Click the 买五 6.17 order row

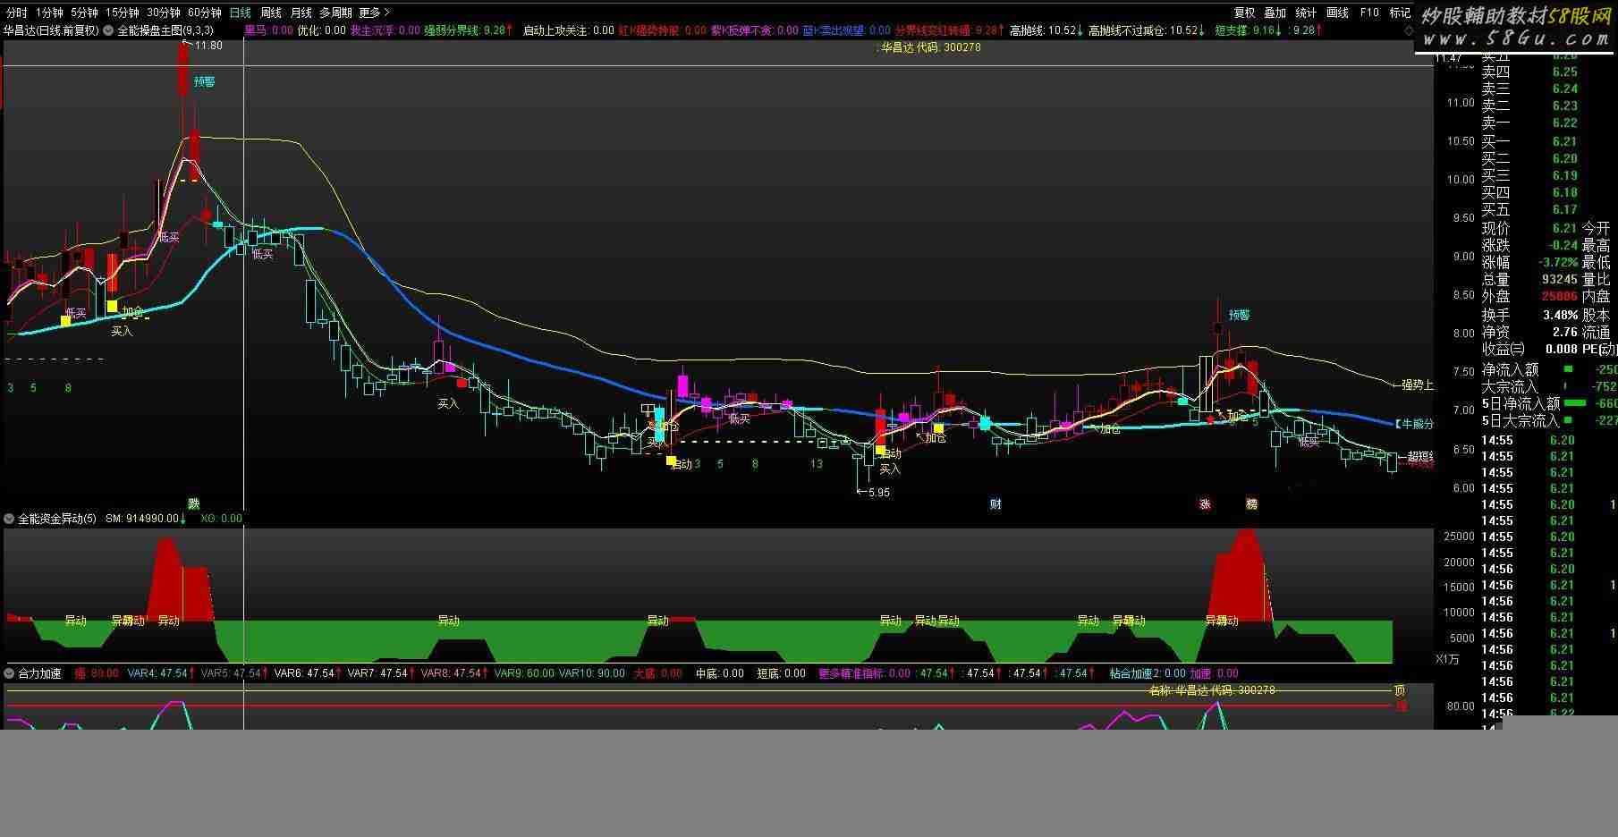(x=1529, y=209)
